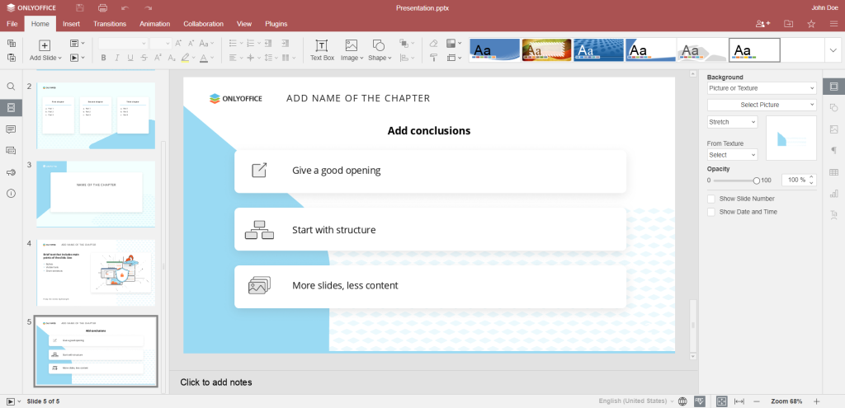845x408 pixels.
Task: Open Table settings icon in right sidebar
Action: [x=833, y=172]
